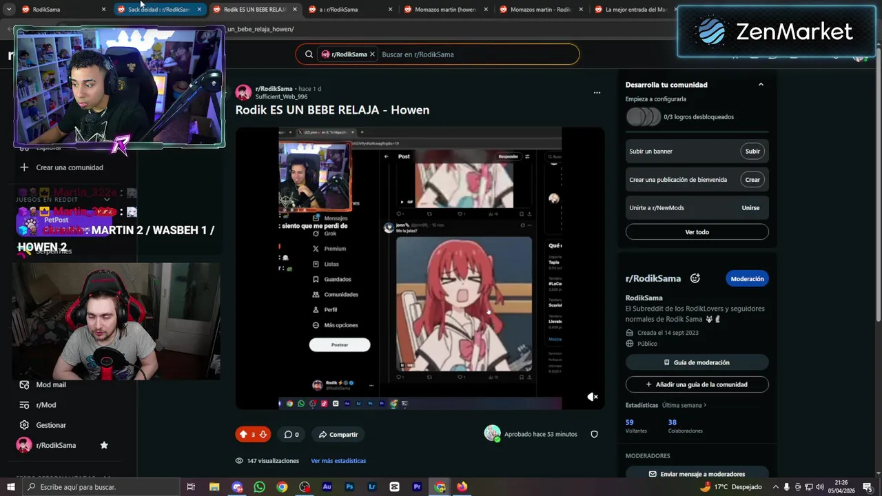The width and height of the screenshot is (882, 496).
Task: Open Lightroom from the taskbar
Action: pos(372,487)
